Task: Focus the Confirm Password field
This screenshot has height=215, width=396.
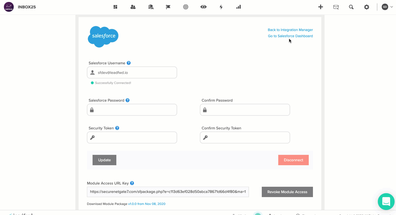Action: 245,110
